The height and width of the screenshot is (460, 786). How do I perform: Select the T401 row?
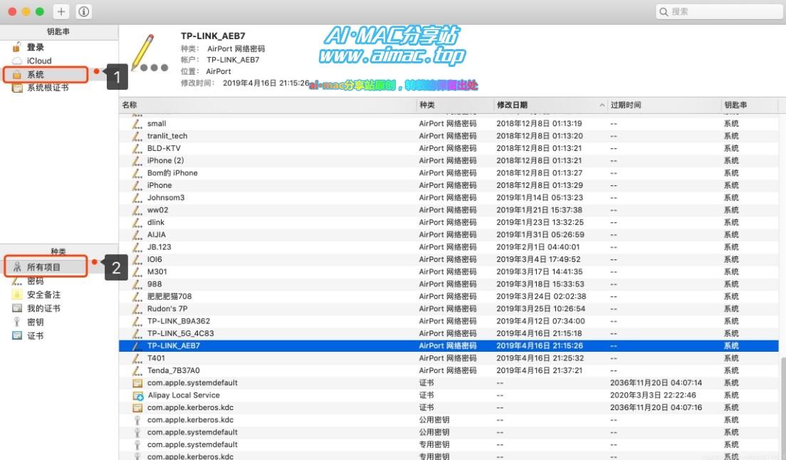pyautogui.click(x=449, y=357)
